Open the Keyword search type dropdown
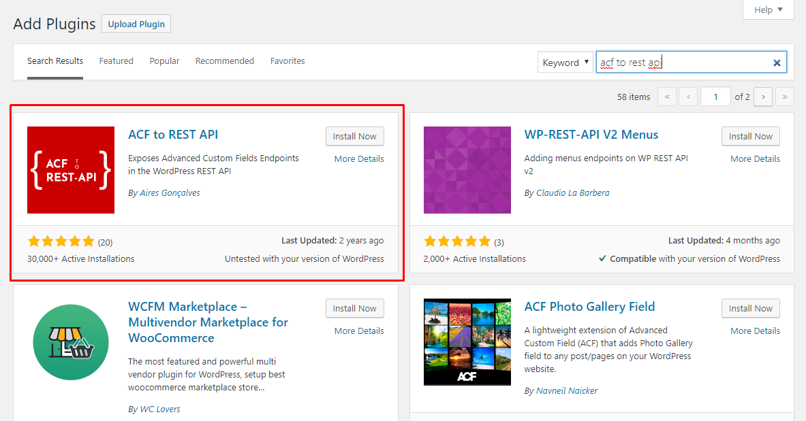The height and width of the screenshot is (421, 806). pyautogui.click(x=565, y=62)
